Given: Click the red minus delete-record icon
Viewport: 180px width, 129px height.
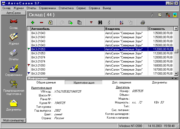Looking at the screenshot, I should [42, 23].
